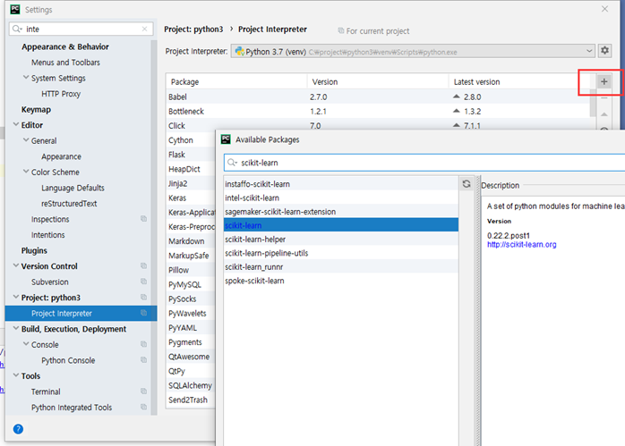
Task: Collapse the Version Control tree node
Action: coord(16,265)
